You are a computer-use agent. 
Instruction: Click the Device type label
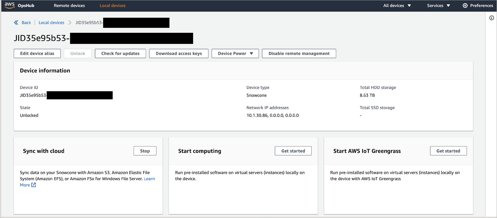pyautogui.click(x=258, y=87)
